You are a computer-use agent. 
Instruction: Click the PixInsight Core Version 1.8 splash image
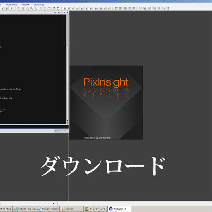coord(106,103)
